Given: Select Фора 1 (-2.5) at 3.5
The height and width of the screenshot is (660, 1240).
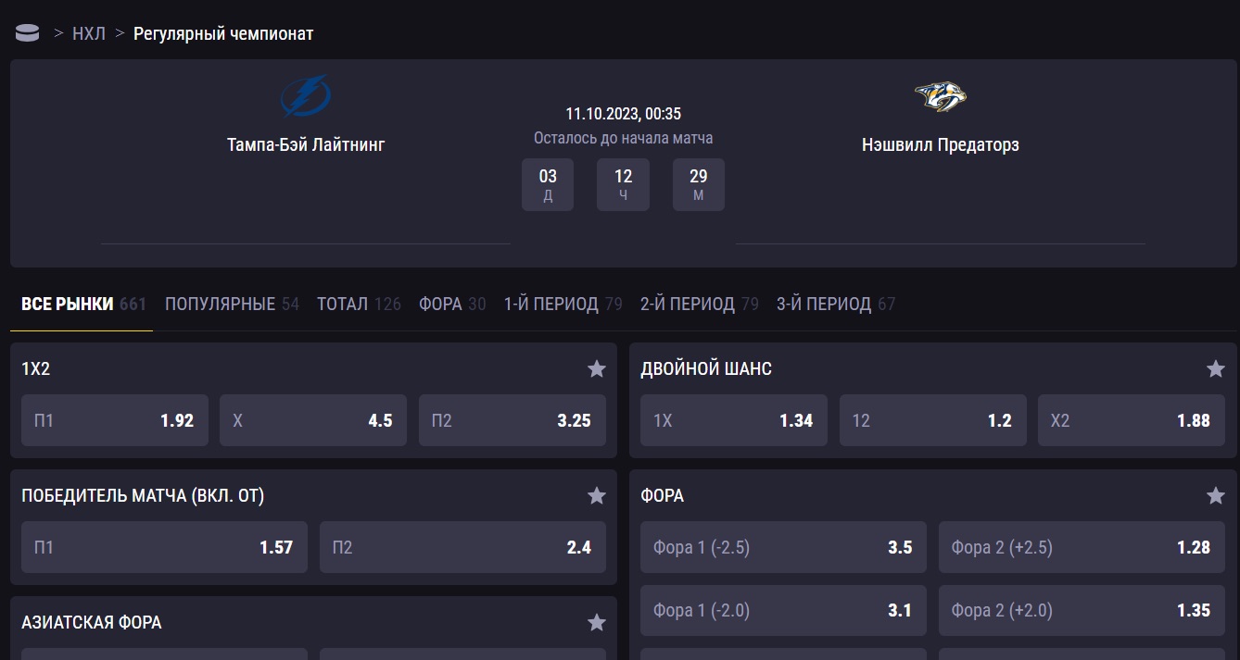Looking at the screenshot, I should (783, 547).
